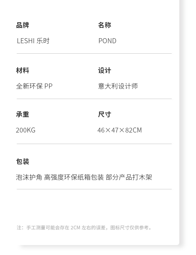Select the 200KG load value

[26, 130]
